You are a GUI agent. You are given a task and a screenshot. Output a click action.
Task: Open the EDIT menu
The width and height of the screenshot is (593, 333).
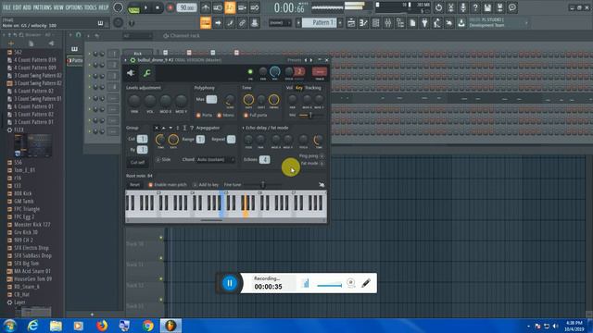click(x=17, y=7)
